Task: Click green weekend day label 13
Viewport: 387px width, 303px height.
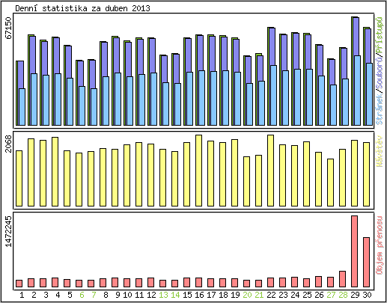Action: 163,295
